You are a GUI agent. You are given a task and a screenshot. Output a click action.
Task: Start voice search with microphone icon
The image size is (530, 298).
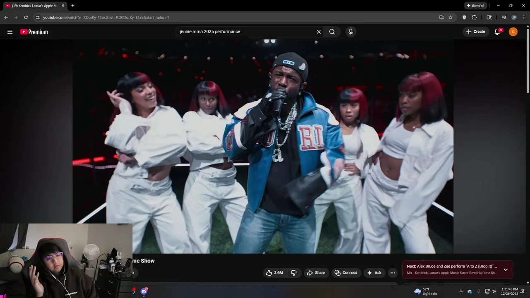coord(351,32)
